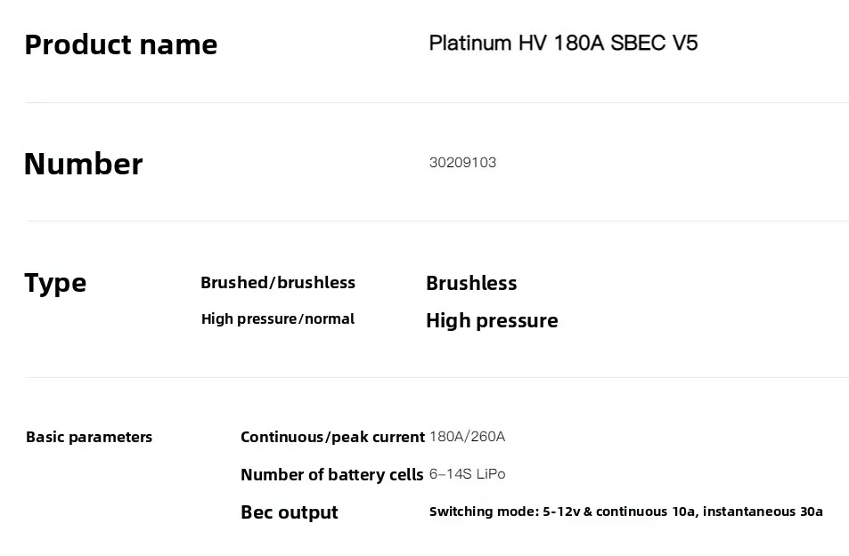
Task: Click the Bec output label
Action: point(290,512)
